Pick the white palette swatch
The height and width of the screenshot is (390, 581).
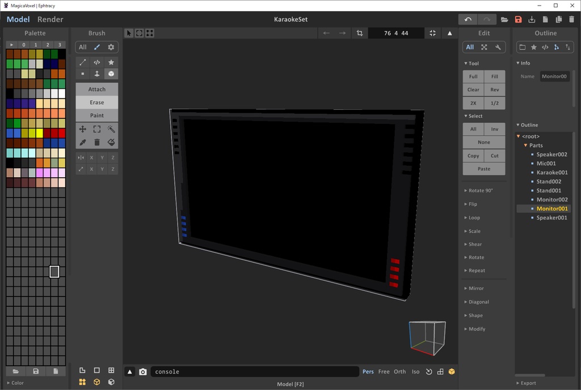coord(61,93)
